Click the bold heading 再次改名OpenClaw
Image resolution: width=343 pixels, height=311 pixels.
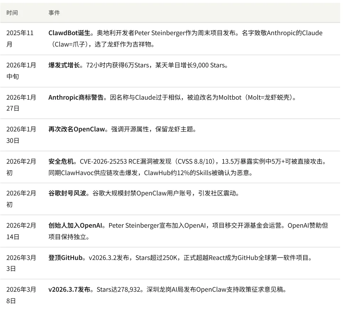click(76, 129)
